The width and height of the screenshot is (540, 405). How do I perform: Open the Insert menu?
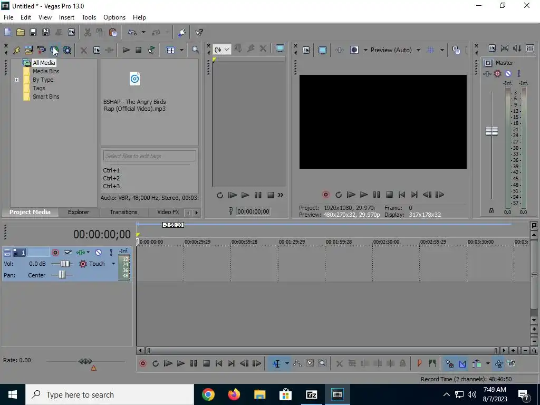66,17
